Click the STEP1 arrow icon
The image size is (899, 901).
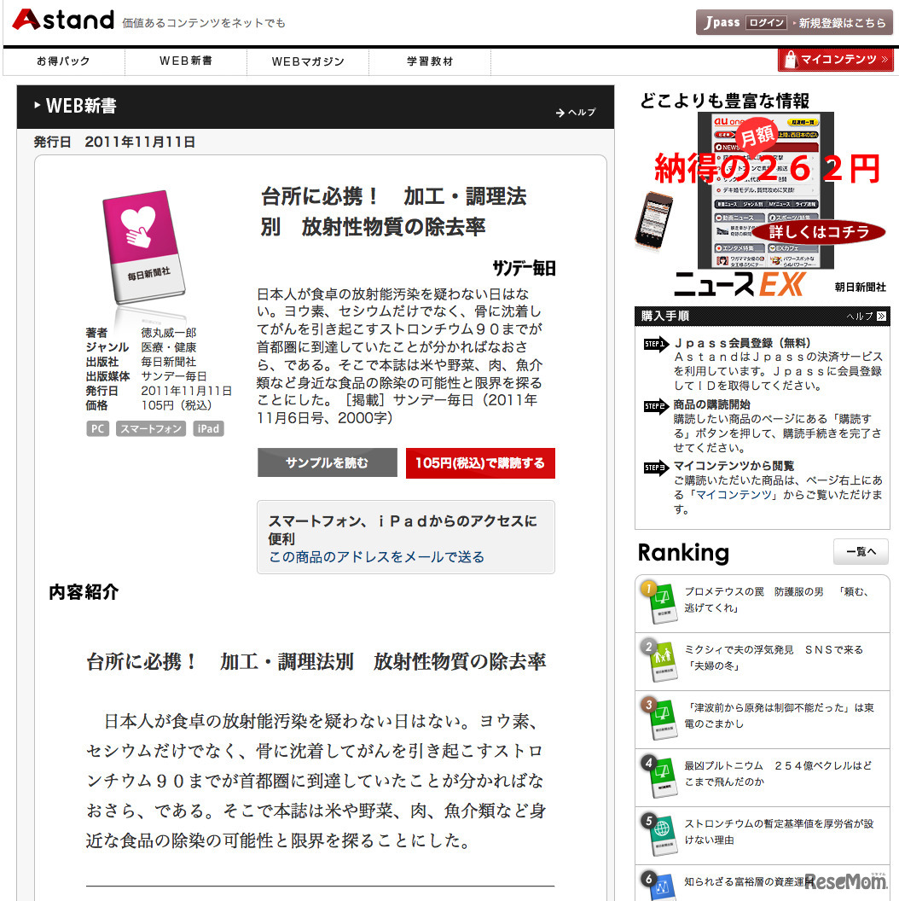tap(655, 344)
